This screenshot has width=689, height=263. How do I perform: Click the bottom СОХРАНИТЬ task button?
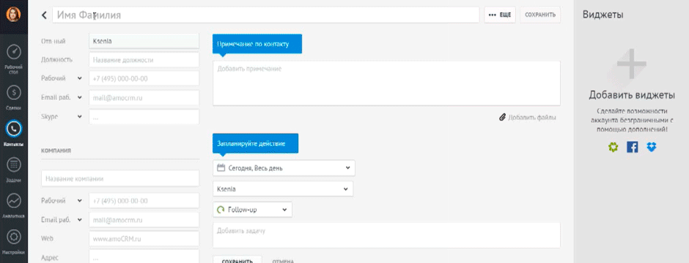click(x=237, y=259)
